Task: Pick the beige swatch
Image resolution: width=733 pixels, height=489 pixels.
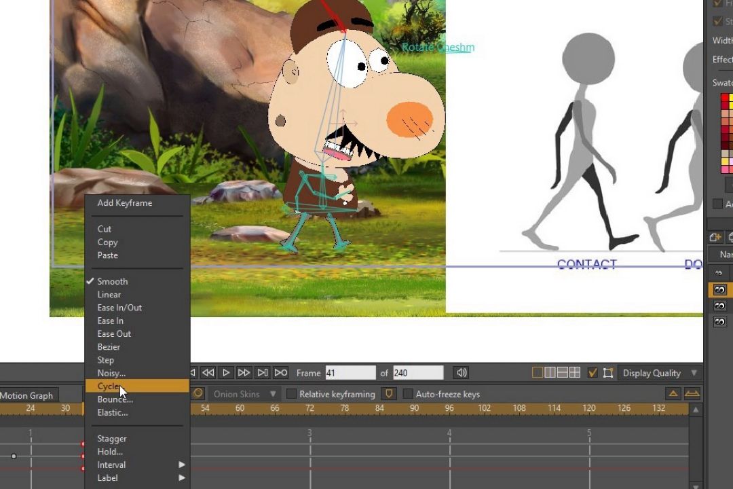Action: pos(725,153)
